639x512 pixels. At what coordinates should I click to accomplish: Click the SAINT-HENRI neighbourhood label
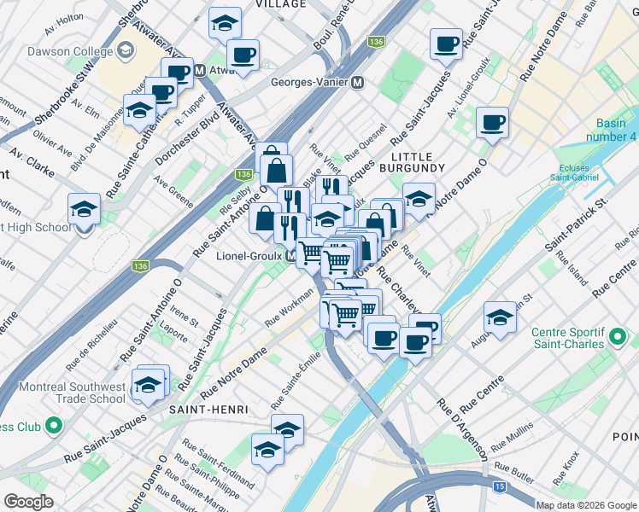point(208,410)
